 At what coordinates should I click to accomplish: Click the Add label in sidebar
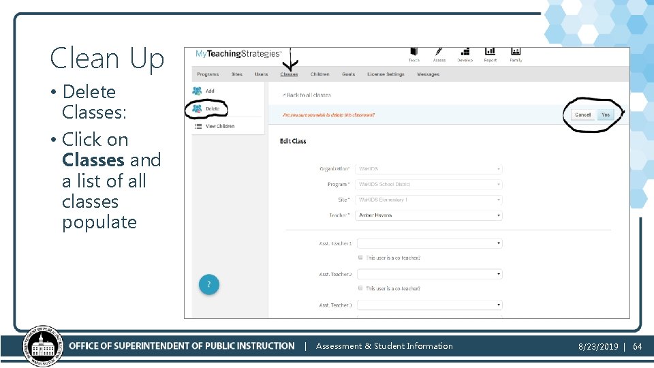210,91
